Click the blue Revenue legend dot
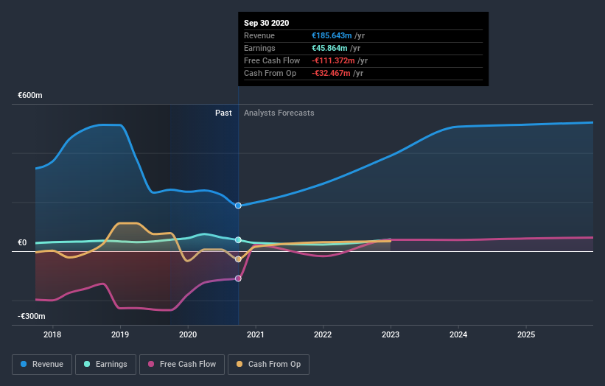The image size is (605, 386). pos(24,364)
